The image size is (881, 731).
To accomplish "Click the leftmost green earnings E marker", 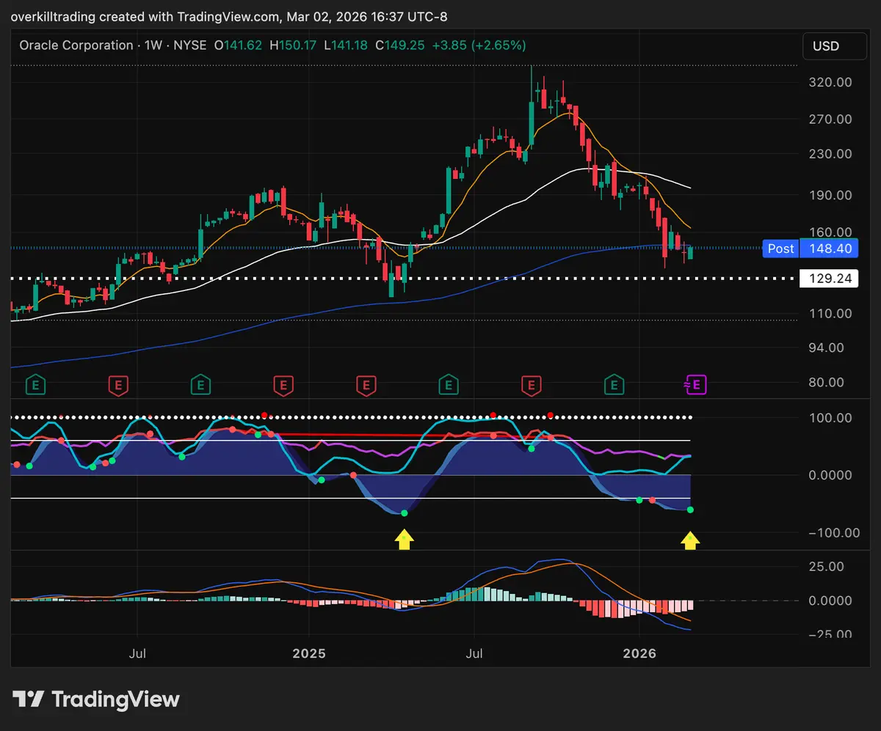I will [x=35, y=383].
